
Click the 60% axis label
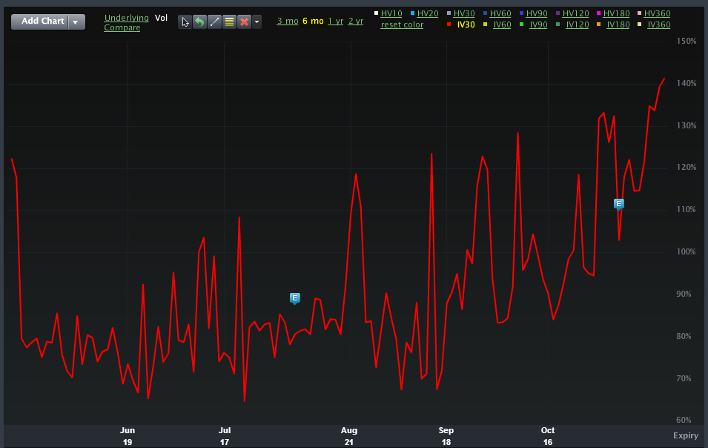click(x=684, y=420)
